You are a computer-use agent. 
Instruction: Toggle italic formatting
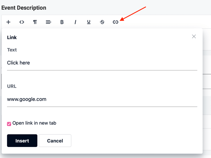tap(75, 22)
